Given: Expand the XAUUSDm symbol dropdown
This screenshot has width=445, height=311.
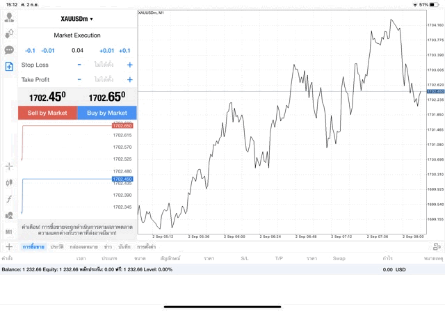Looking at the screenshot, I should pyautogui.click(x=76, y=19).
